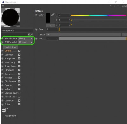Click the Assignment label
Screen dimensions: 127x124
[10, 116]
